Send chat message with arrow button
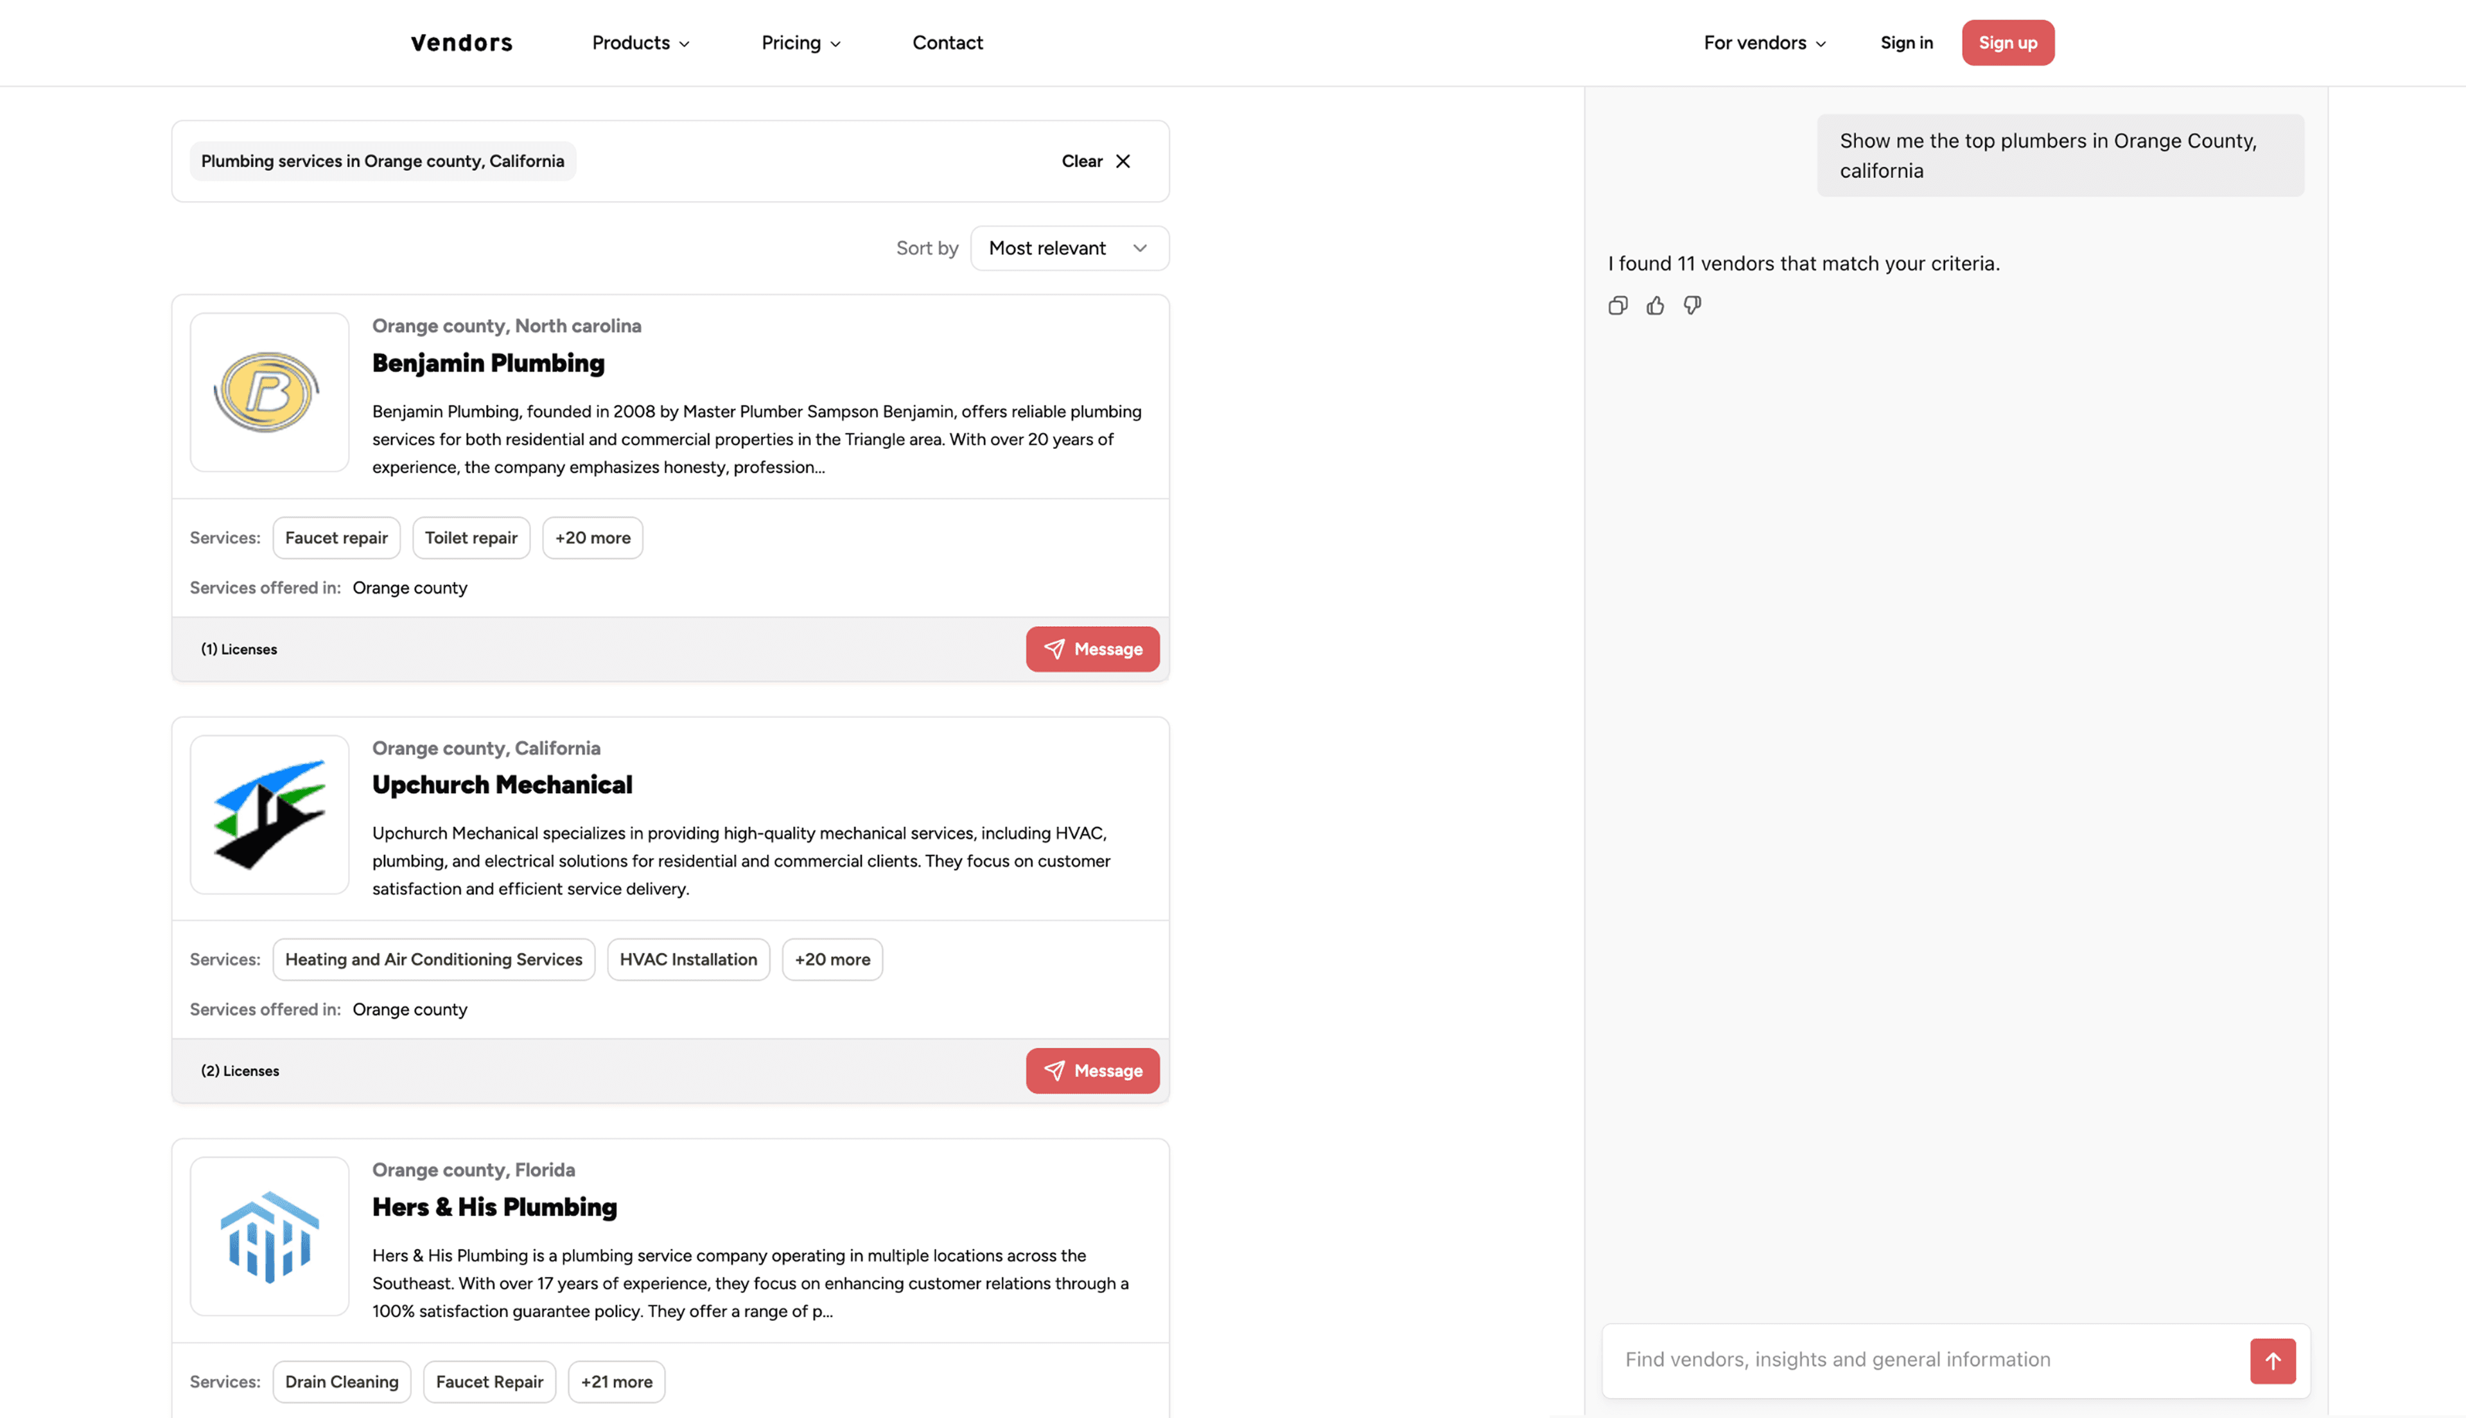The image size is (2466, 1418). pyautogui.click(x=2272, y=1361)
